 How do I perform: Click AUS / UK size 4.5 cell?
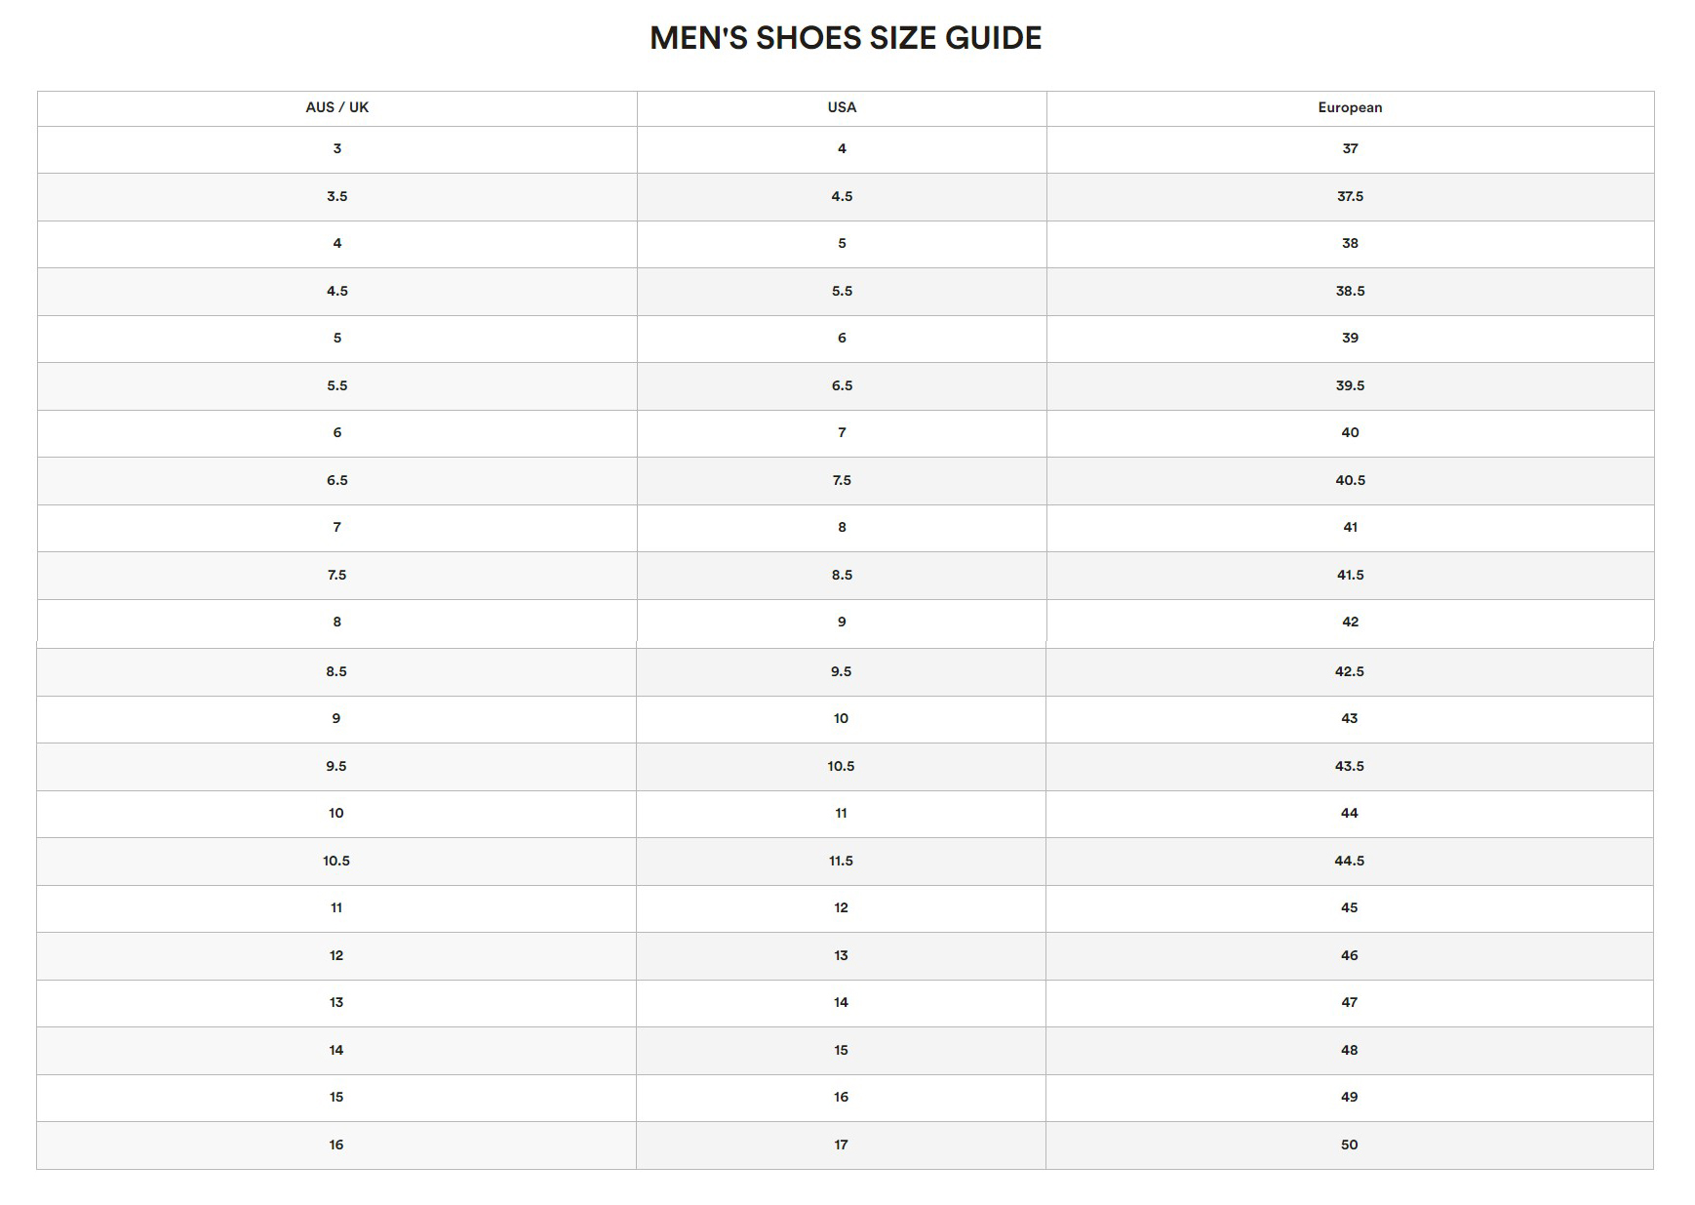(337, 292)
